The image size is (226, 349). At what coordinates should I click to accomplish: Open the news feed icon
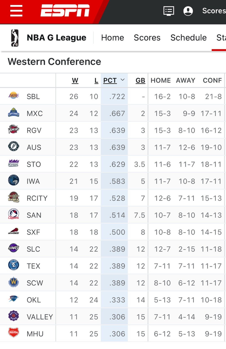pos(169,11)
